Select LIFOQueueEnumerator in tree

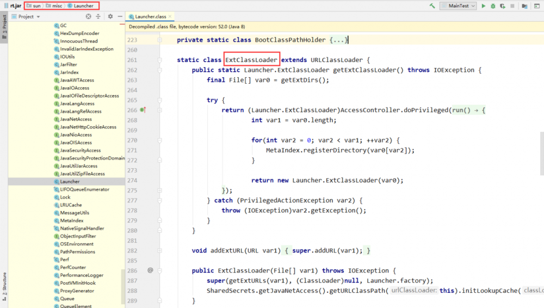82,189
